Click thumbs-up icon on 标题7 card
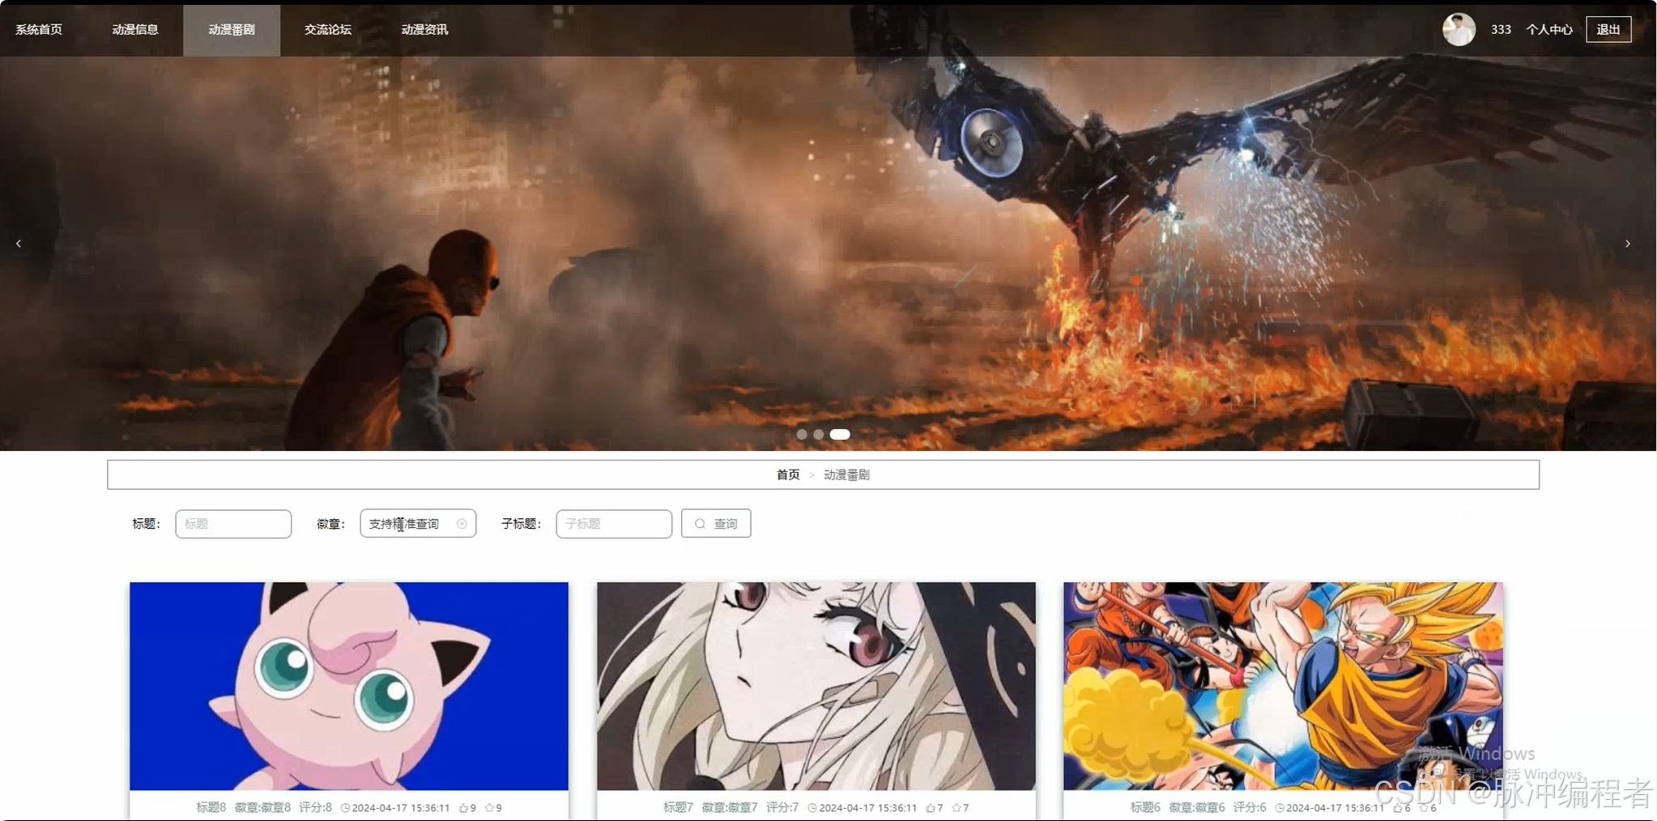This screenshot has width=1657, height=821. 931,808
